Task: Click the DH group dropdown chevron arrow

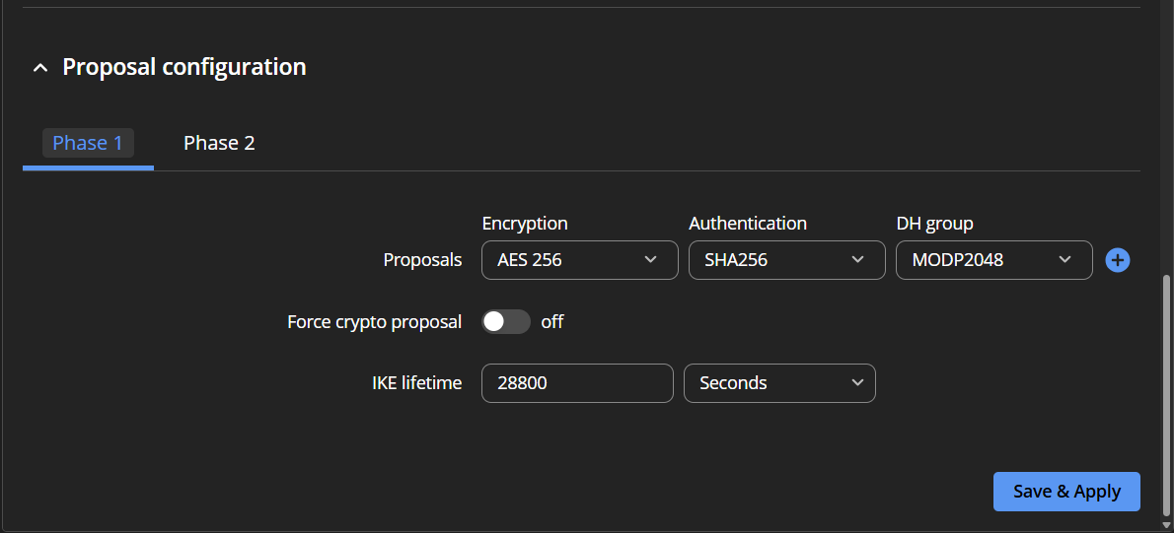Action: click(1064, 259)
